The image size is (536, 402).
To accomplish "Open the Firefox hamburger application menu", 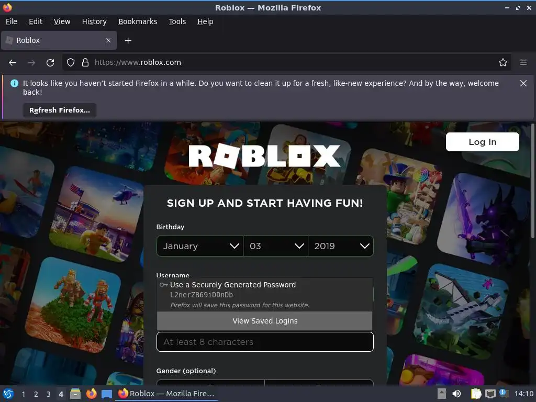I will coord(523,63).
